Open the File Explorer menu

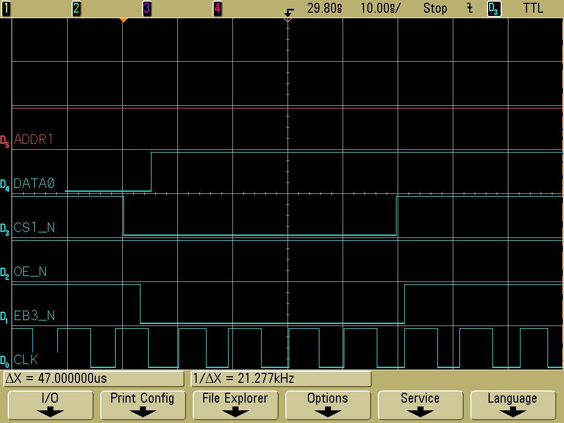coord(235,405)
